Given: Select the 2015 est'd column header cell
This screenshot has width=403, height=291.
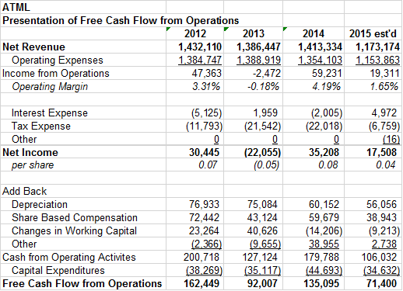Looking at the screenshot, I should 373,33.
